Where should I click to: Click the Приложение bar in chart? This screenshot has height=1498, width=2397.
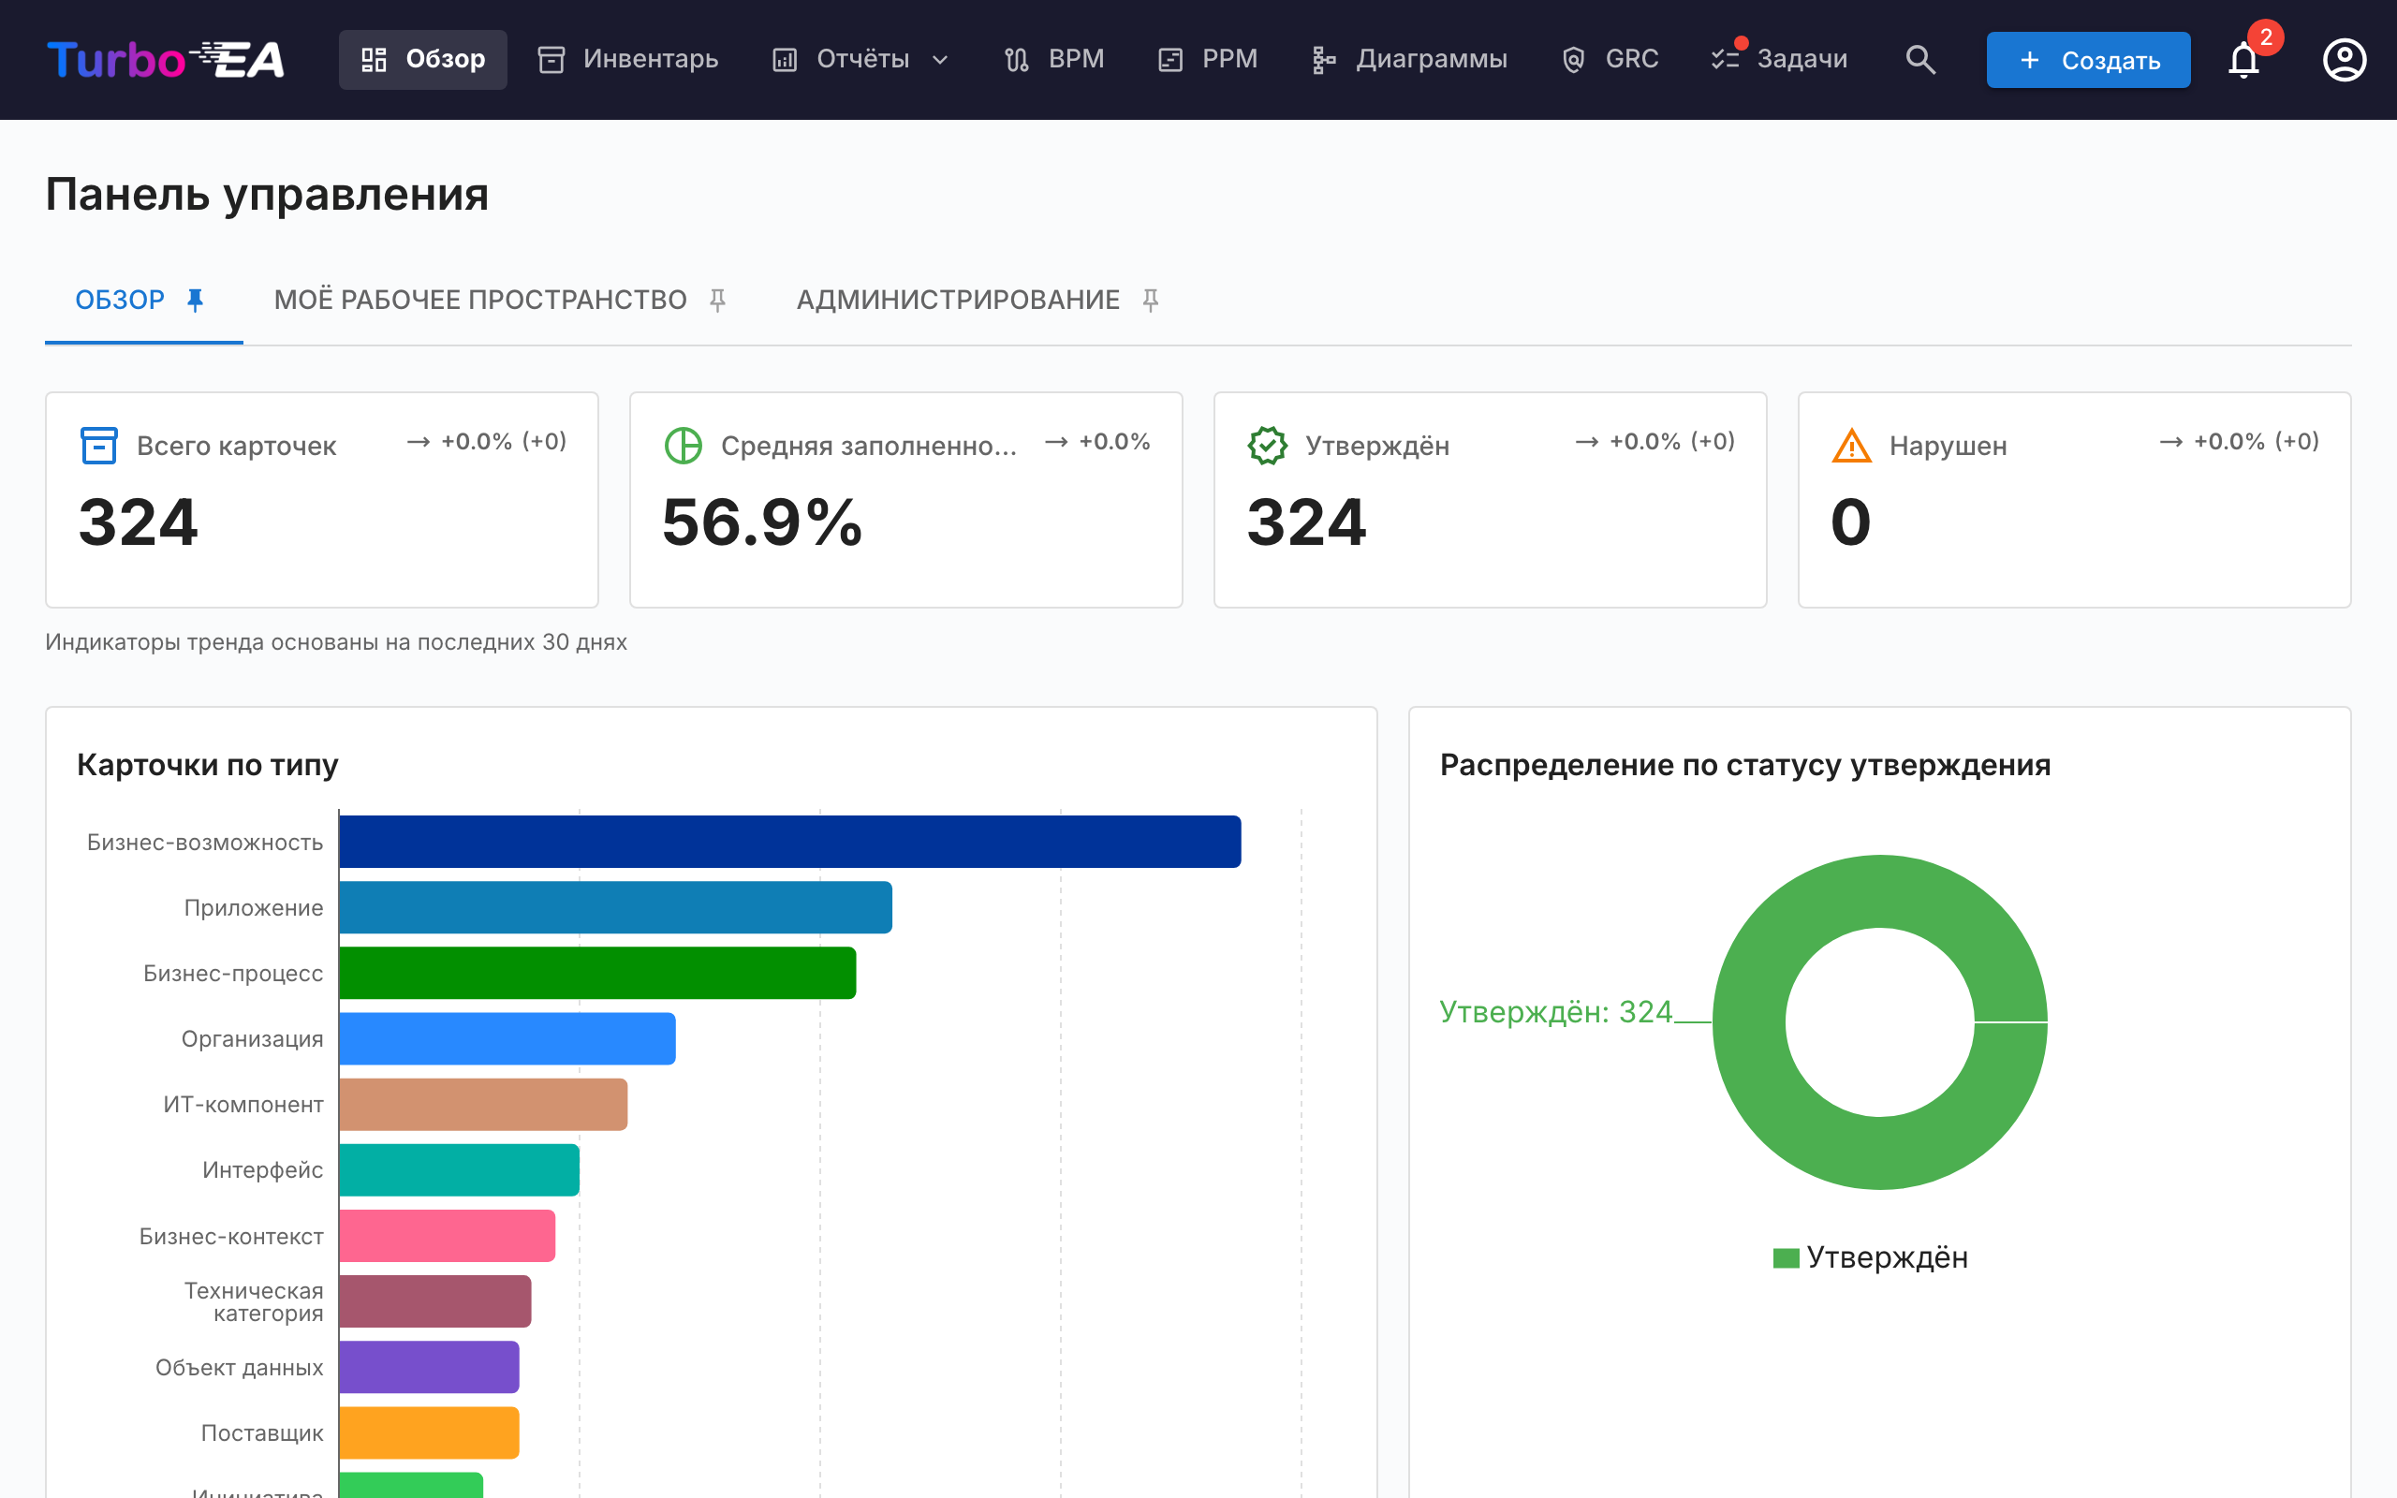(x=615, y=907)
